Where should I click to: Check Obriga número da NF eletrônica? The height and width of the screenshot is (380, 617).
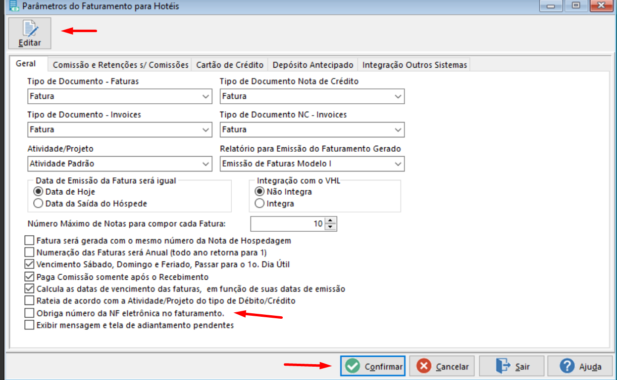(x=29, y=313)
